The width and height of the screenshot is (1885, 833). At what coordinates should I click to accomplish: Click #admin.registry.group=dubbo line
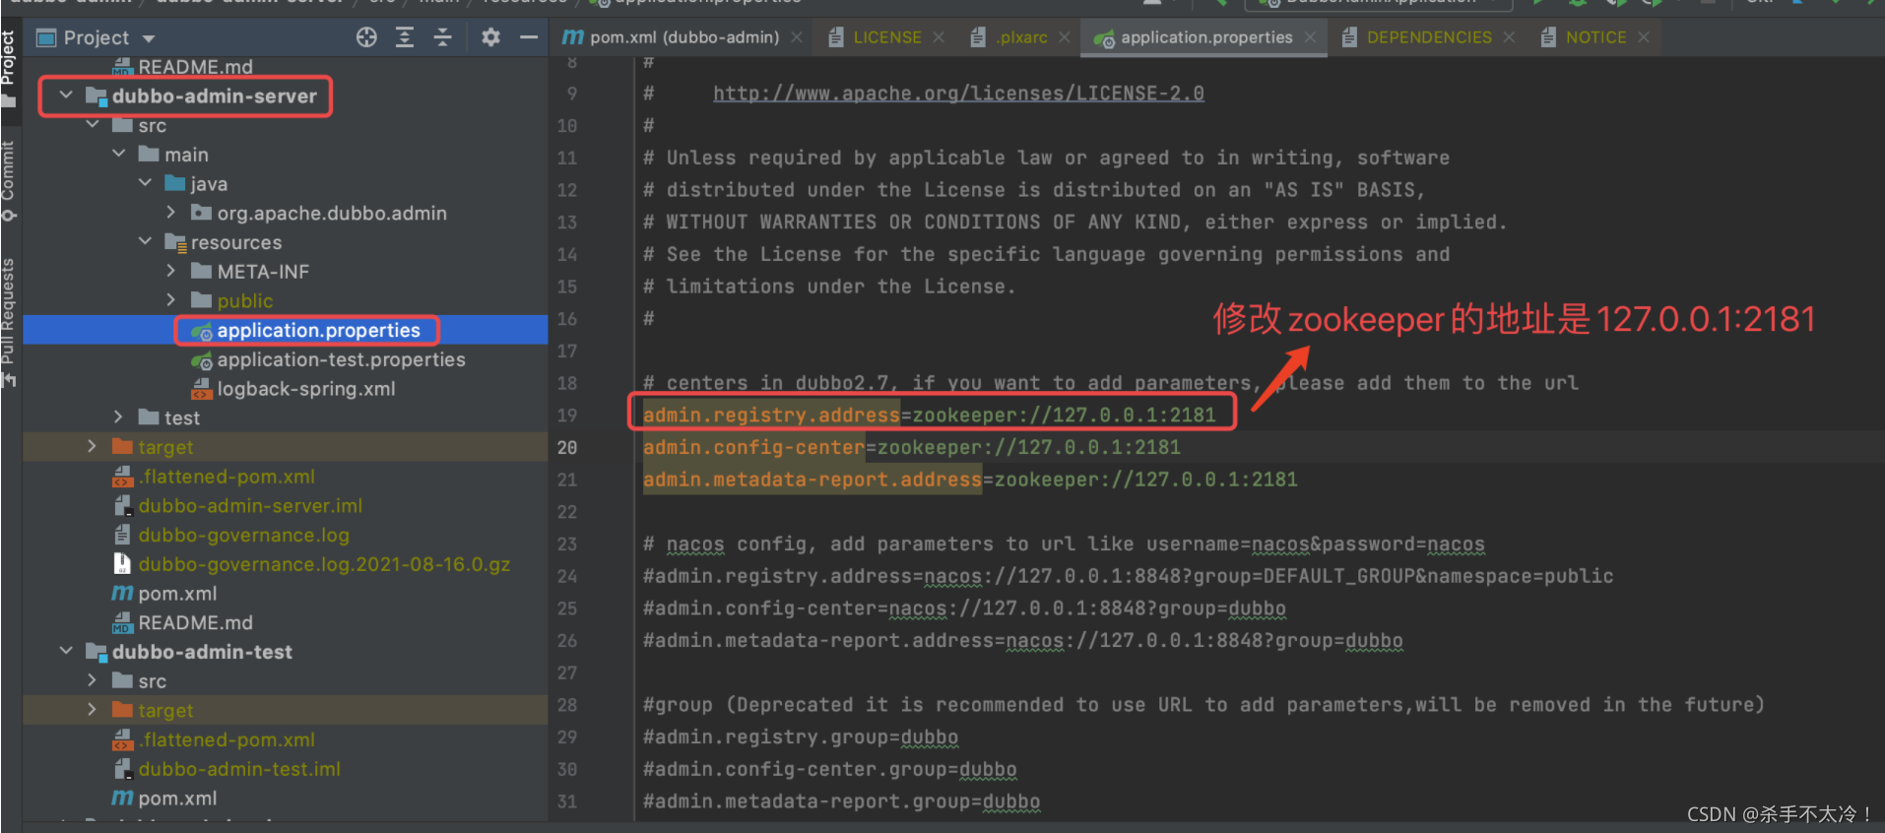(801, 737)
